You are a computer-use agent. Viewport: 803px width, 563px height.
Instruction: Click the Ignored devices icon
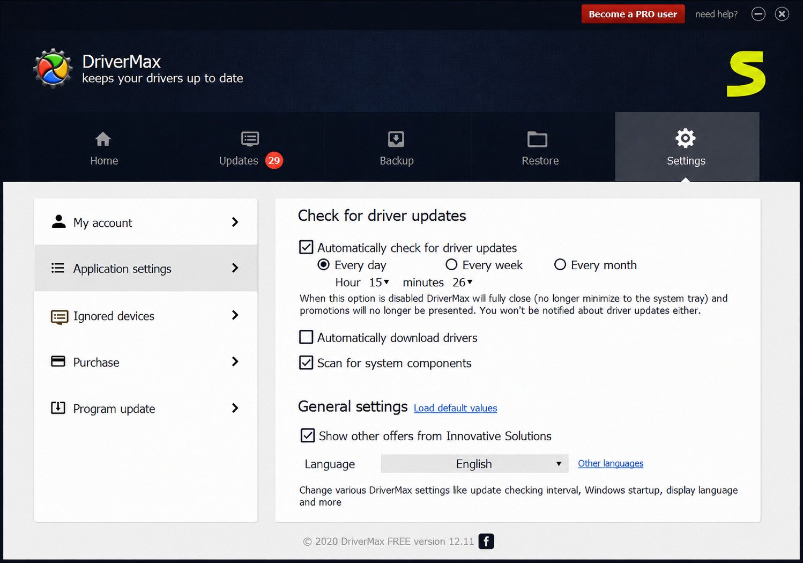pyautogui.click(x=60, y=317)
